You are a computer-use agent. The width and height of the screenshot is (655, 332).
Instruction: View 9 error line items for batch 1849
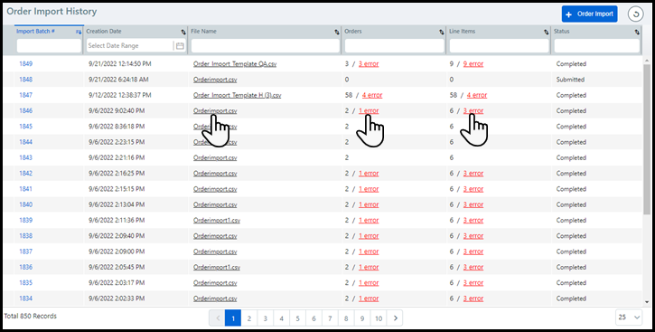click(473, 64)
